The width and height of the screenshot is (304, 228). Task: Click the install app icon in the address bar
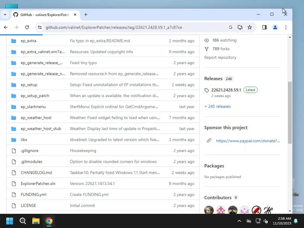click(x=240, y=27)
